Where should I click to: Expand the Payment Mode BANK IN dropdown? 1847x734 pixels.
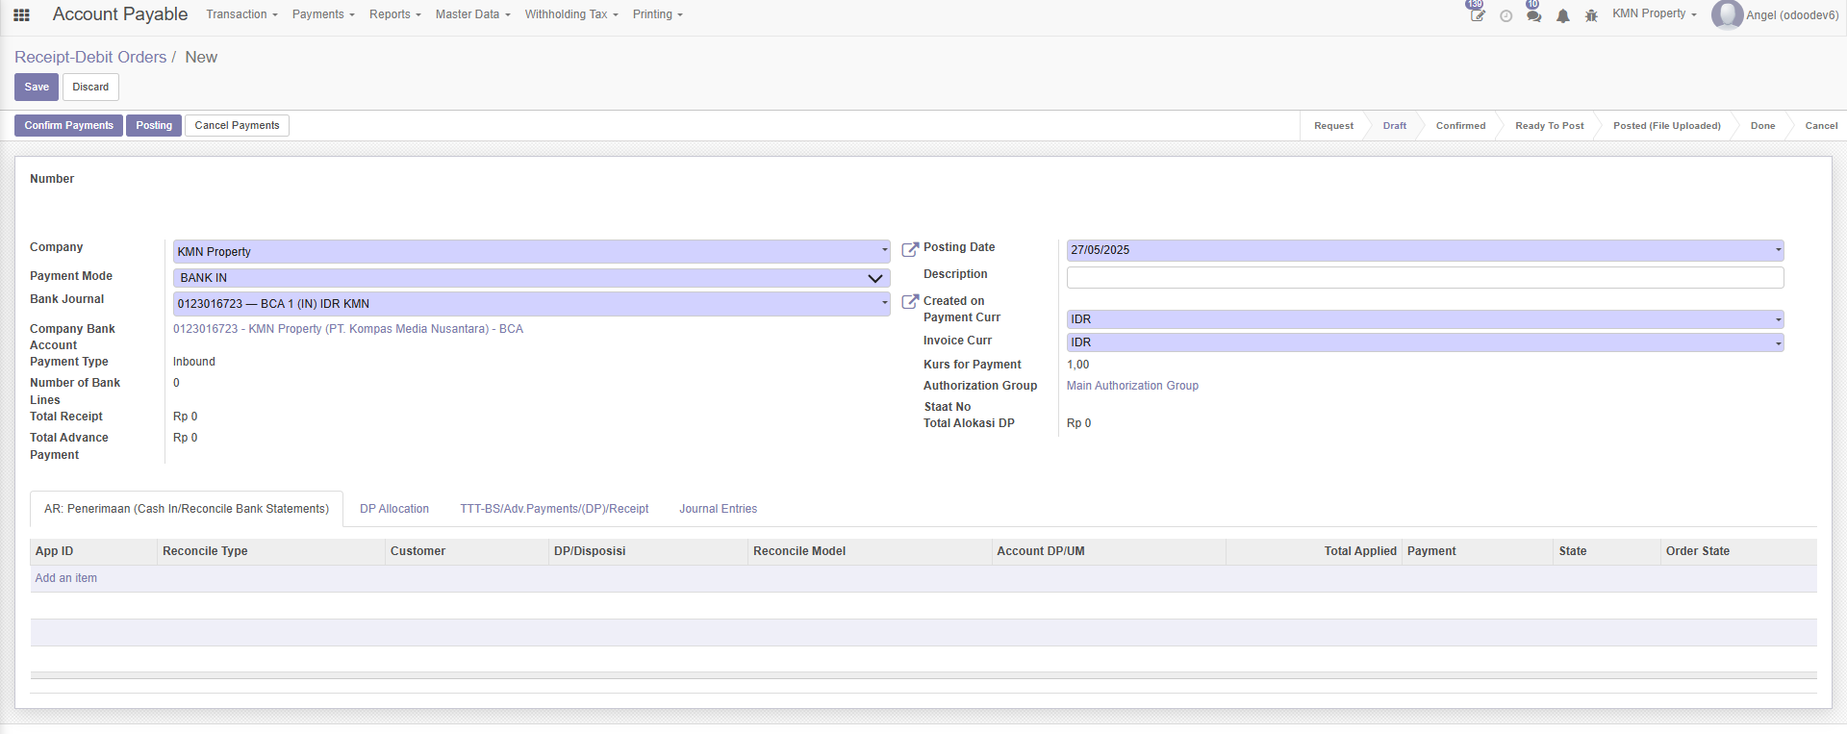pos(874,278)
